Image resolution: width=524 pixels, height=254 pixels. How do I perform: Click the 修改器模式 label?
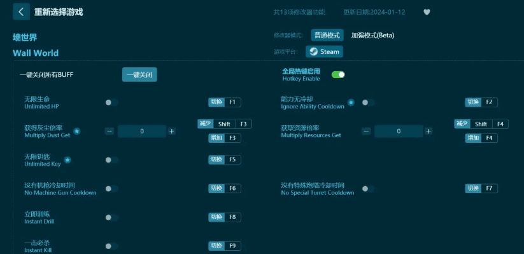click(288, 36)
